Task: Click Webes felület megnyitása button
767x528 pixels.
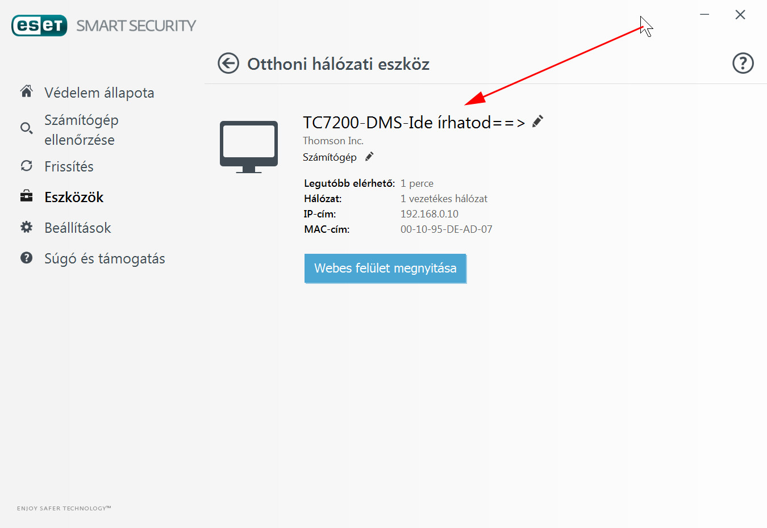Action: (x=385, y=268)
